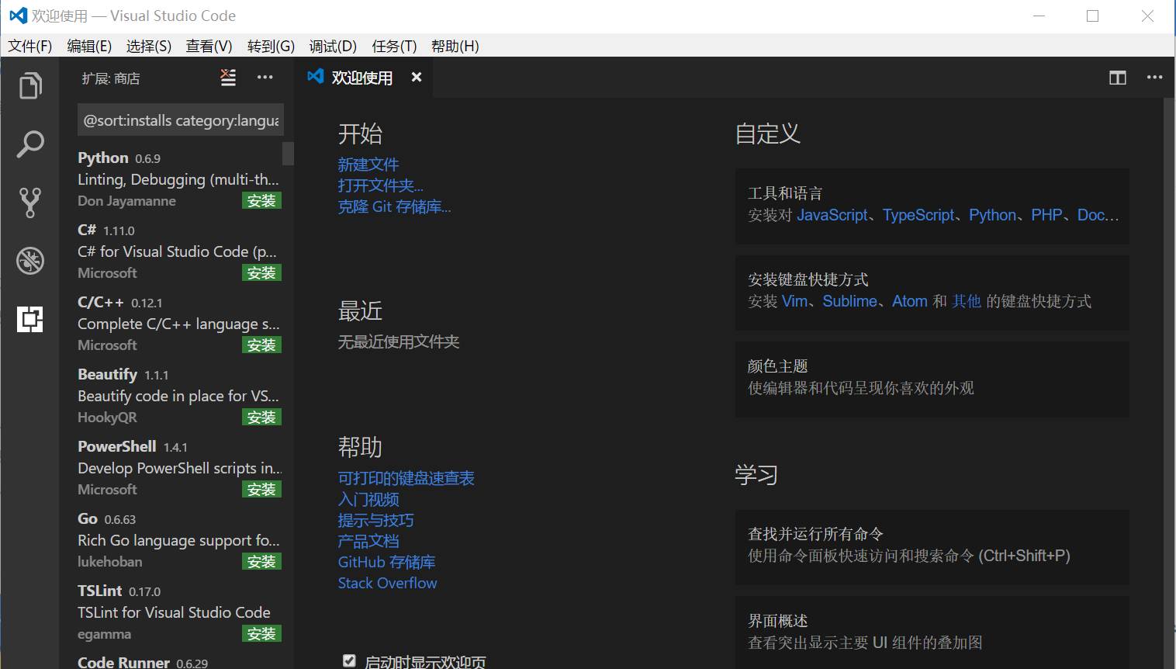Install the C# extension
The height and width of the screenshot is (669, 1176).
(x=261, y=273)
